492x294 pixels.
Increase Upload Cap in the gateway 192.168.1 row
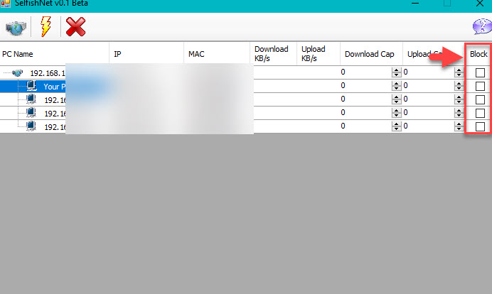(x=459, y=70)
